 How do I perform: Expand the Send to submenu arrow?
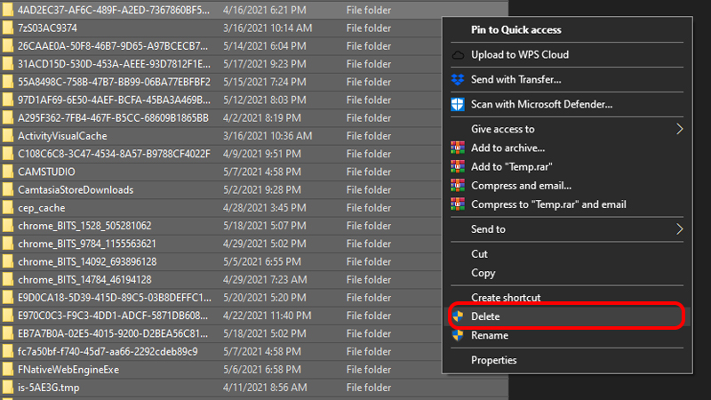(679, 229)
